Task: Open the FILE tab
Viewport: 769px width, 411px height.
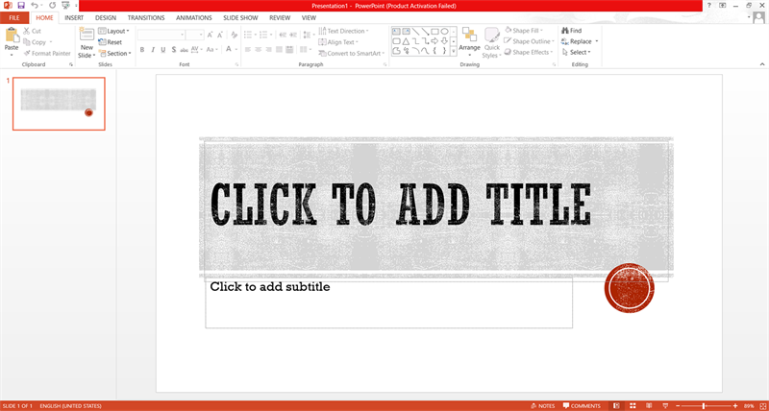Action: (x=14, y=17)
